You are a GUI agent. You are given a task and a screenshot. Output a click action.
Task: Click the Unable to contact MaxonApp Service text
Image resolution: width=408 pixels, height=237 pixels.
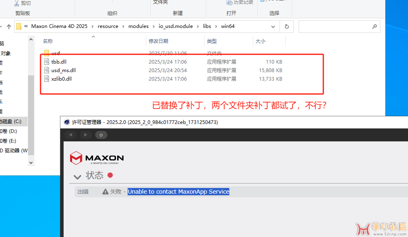(x=179, y=192)
